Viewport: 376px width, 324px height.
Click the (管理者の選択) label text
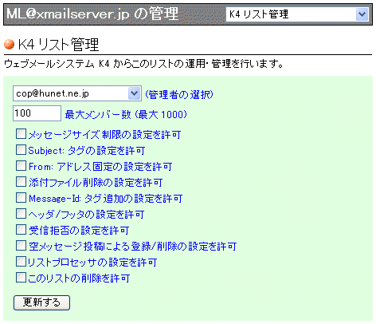tap(179, 94)
